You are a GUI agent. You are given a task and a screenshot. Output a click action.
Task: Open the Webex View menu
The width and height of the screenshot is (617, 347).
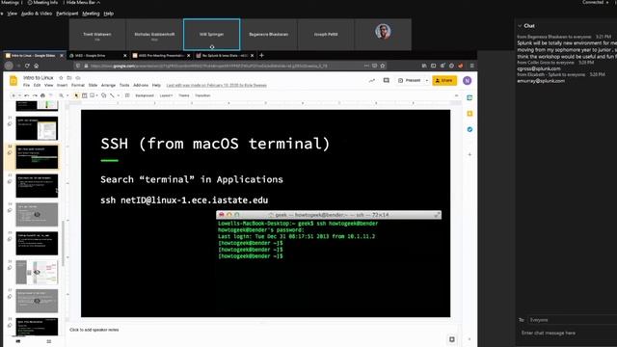(x=13, y=13)
